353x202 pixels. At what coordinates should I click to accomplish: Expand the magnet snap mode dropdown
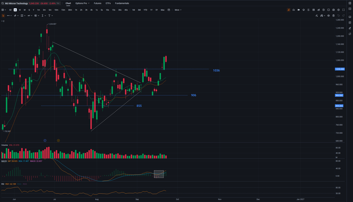325,16
